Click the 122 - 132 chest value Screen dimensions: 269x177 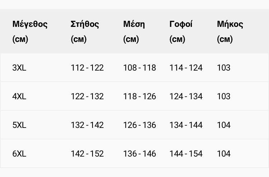[87, 96]
